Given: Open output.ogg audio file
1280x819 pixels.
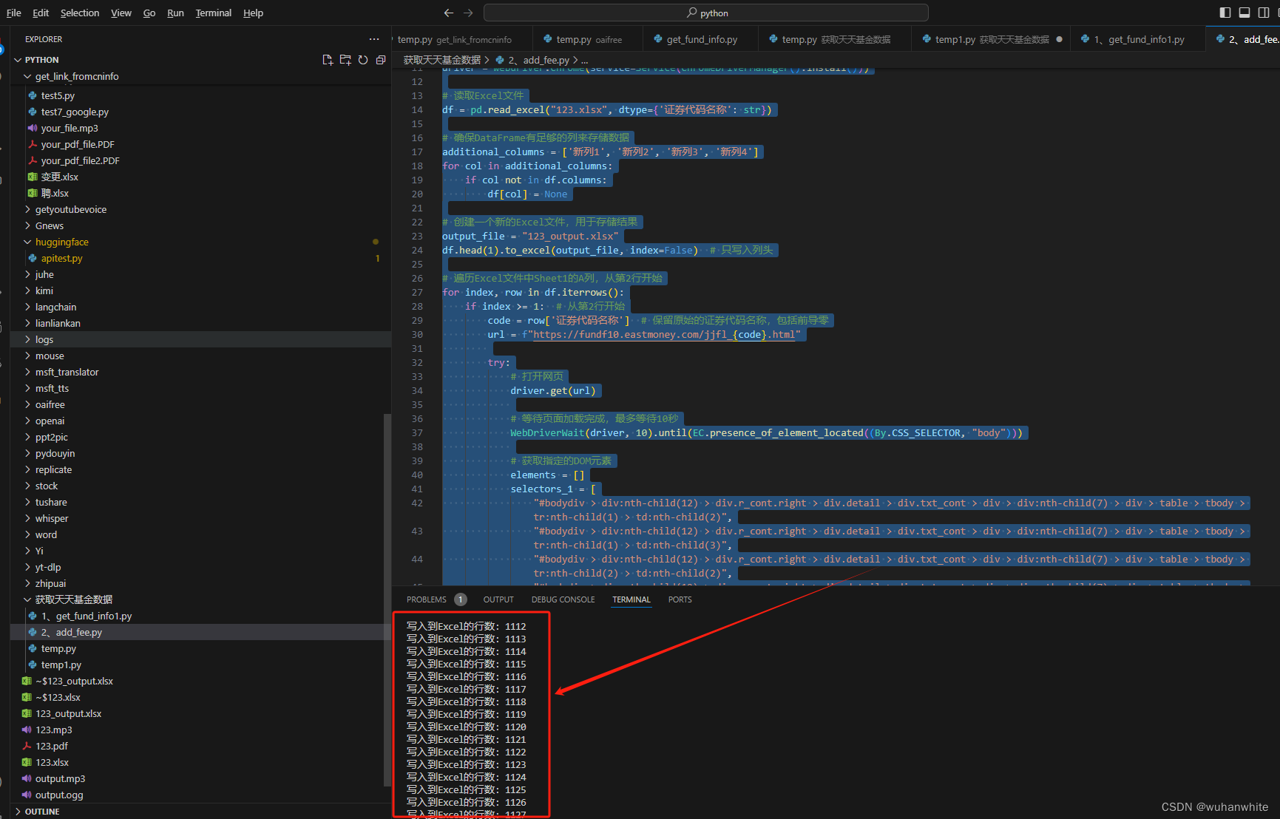Looking at the screenshot, I should [59, 795].
